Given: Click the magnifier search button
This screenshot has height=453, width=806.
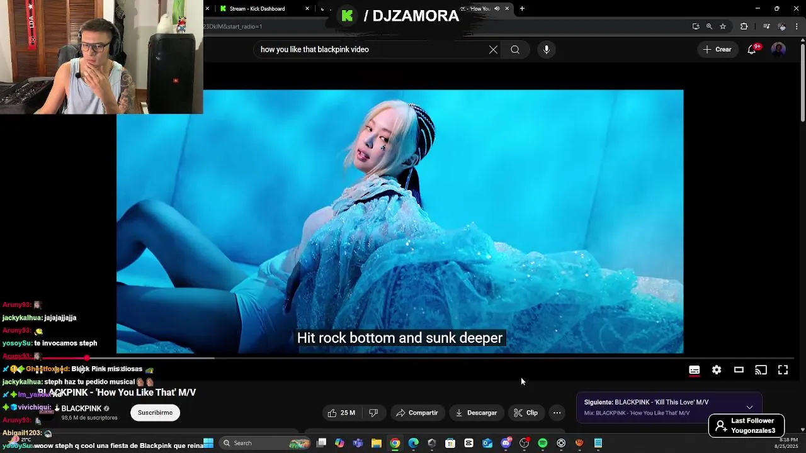Looking at the screenshot, I should click(515, 50).
